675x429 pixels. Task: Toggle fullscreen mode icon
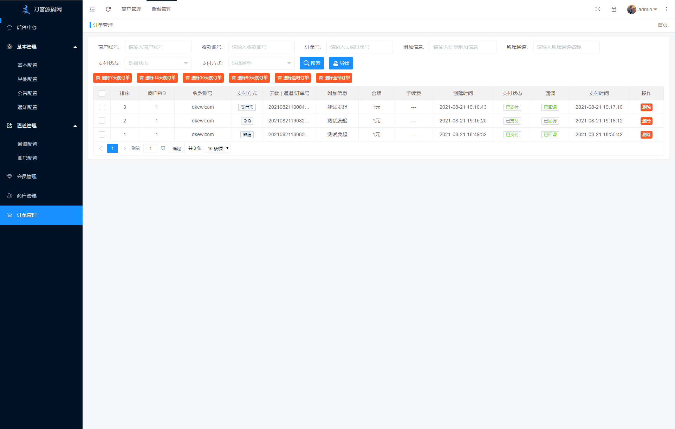[x=598, y=9]
